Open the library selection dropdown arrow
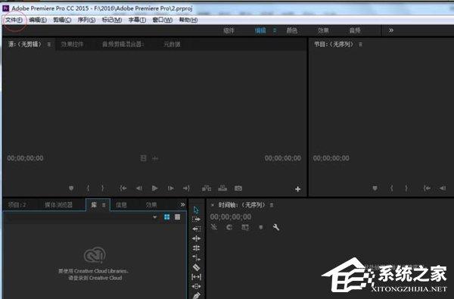 (155, 217)
